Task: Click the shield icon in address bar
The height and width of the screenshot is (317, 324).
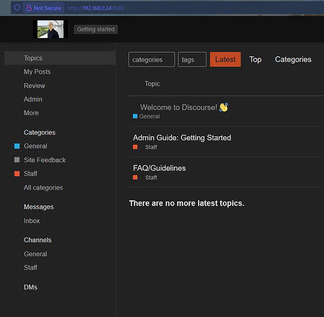Action: pos(17,8)
